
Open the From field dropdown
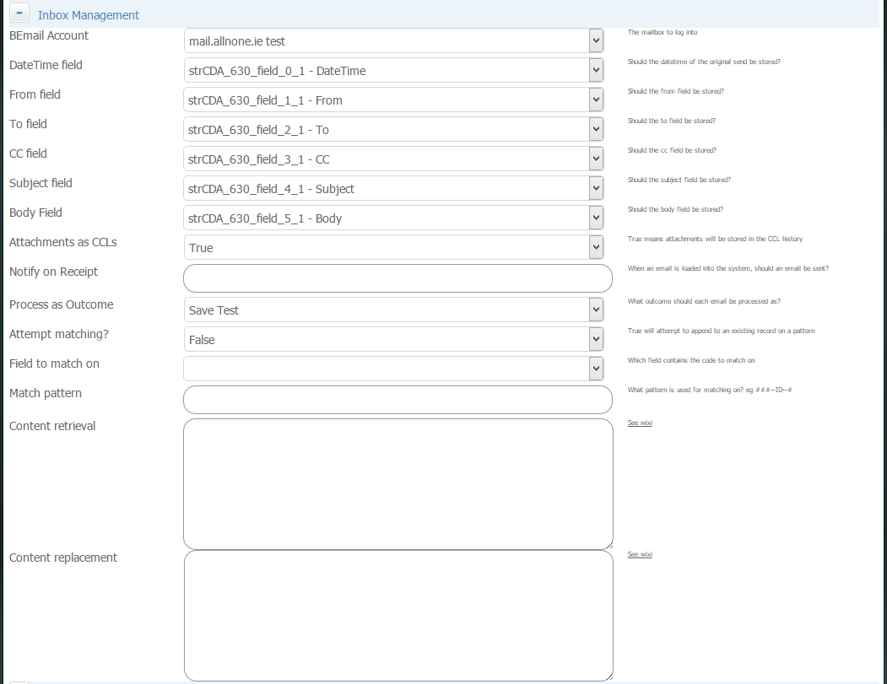595,100
